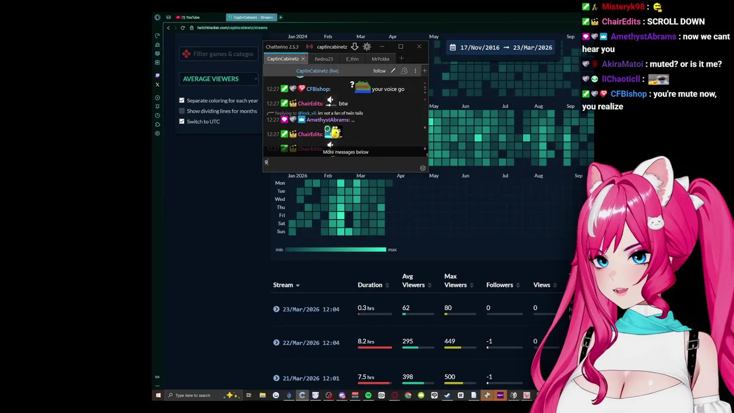Viewport: 734px width, 413px height.
Task: Open the AVERAGE VIEWERS dropdown
Action: tap(218, 79)
